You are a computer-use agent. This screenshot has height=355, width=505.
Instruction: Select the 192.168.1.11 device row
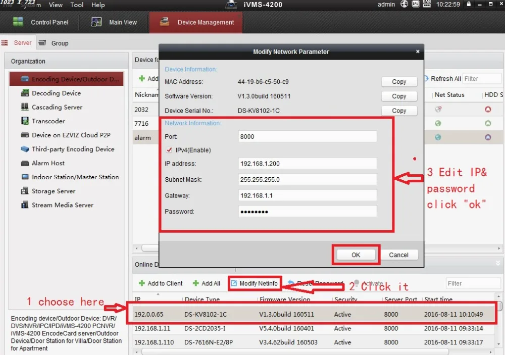(314, 328)
